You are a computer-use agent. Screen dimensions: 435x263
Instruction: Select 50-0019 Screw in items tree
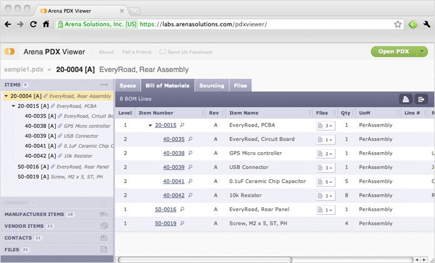60,177
